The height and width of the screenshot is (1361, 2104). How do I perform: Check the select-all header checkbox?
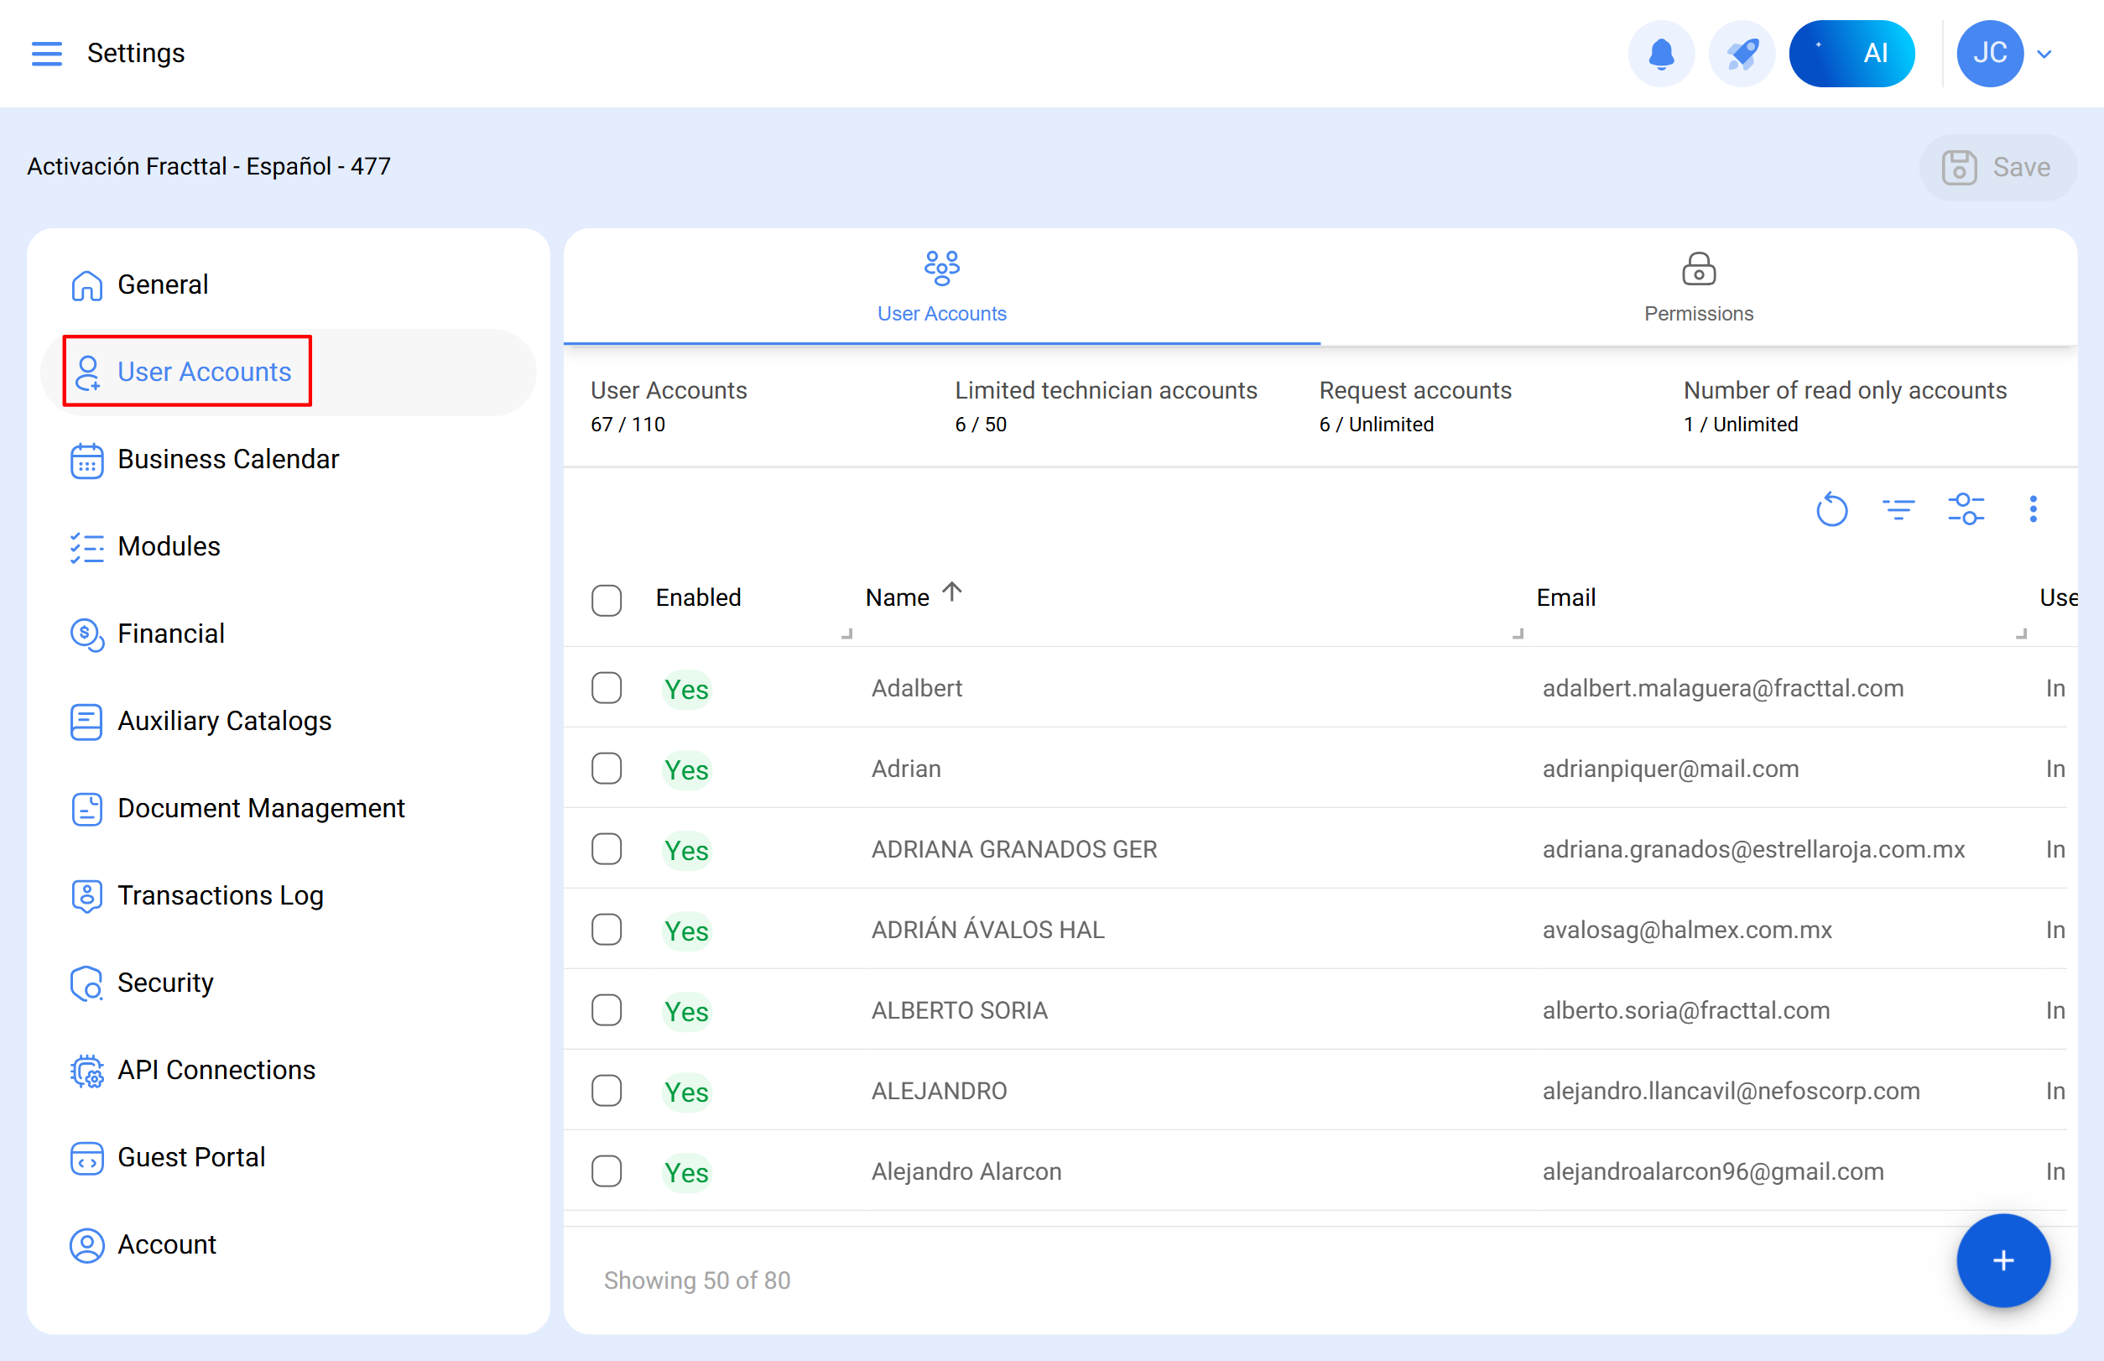point(607,600)
